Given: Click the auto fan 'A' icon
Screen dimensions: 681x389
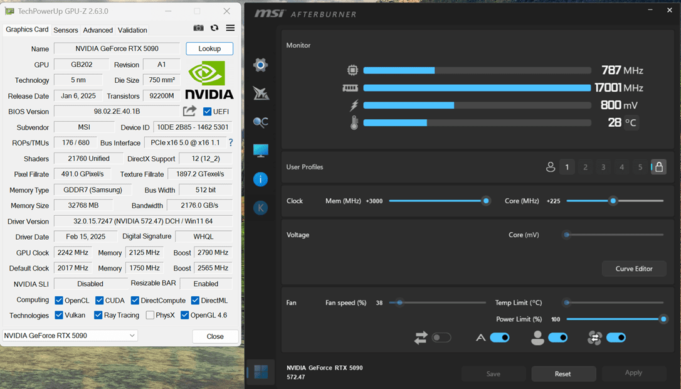Looking at the screenshot, I should click(481, 338).
